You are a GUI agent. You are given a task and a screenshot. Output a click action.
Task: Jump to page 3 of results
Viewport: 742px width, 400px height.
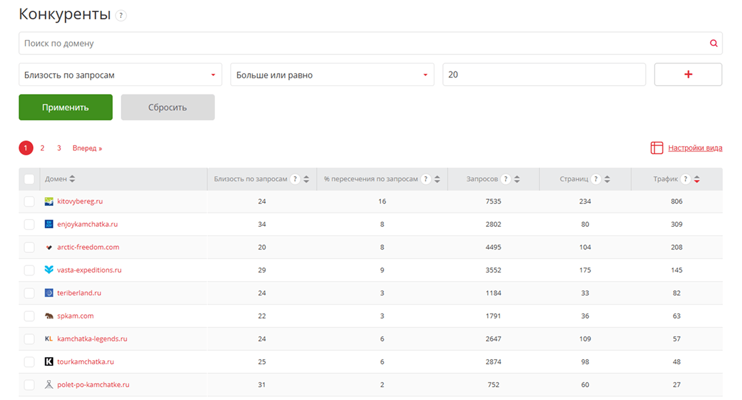pos(59,148)
